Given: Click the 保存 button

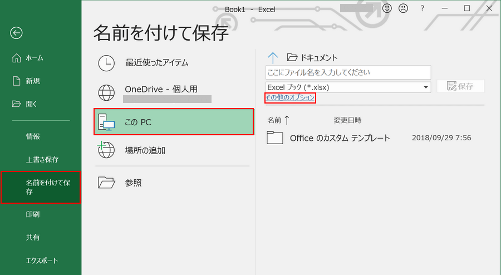Looking at the screenshot, I should click(x=460, y=86).
